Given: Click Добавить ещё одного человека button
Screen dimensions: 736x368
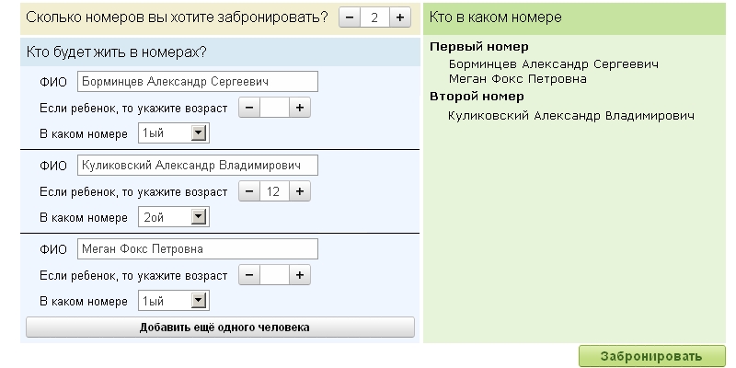Looking at the screenshot, I should (220, 328).
